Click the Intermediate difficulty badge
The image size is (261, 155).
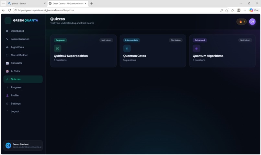pos(131,40)
